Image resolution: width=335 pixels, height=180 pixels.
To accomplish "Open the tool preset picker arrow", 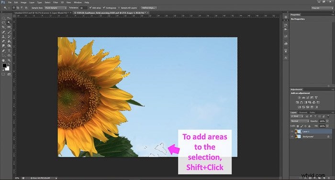I will (x=9, y=8).
